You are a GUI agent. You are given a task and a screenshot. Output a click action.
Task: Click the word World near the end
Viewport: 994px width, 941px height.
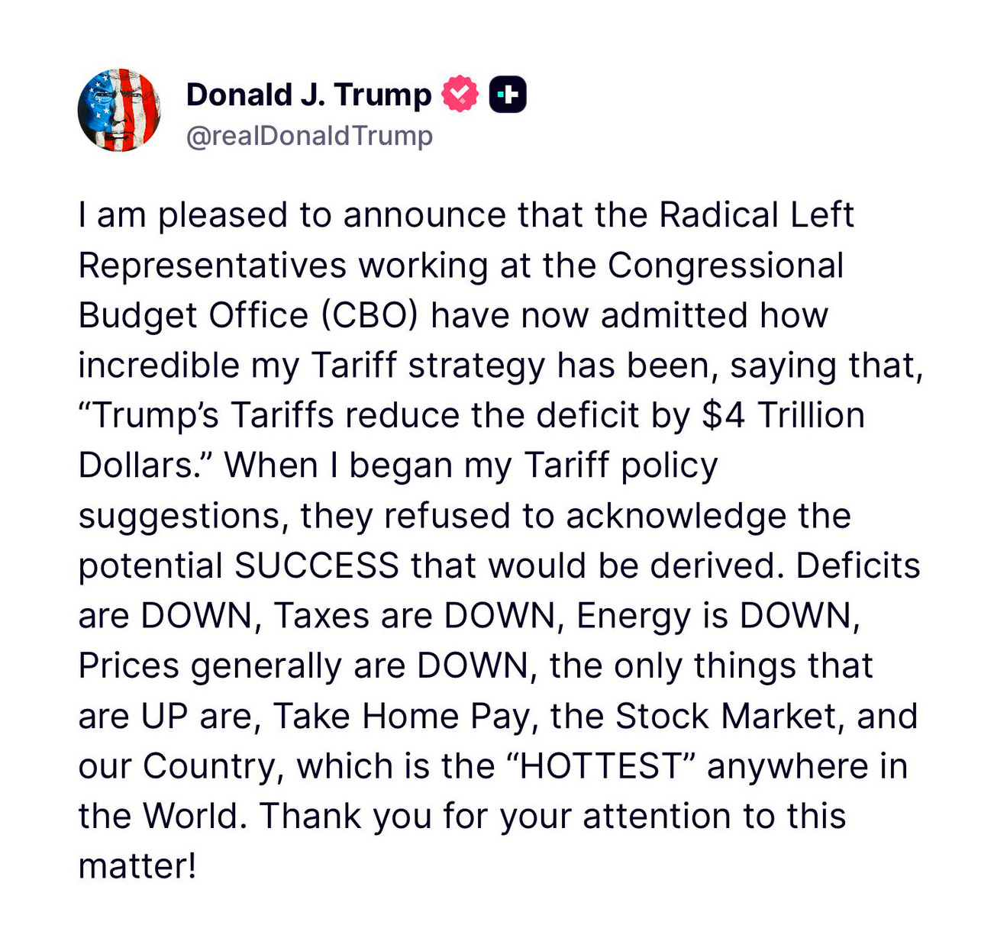pyautogui.click(x=195, y=817)
